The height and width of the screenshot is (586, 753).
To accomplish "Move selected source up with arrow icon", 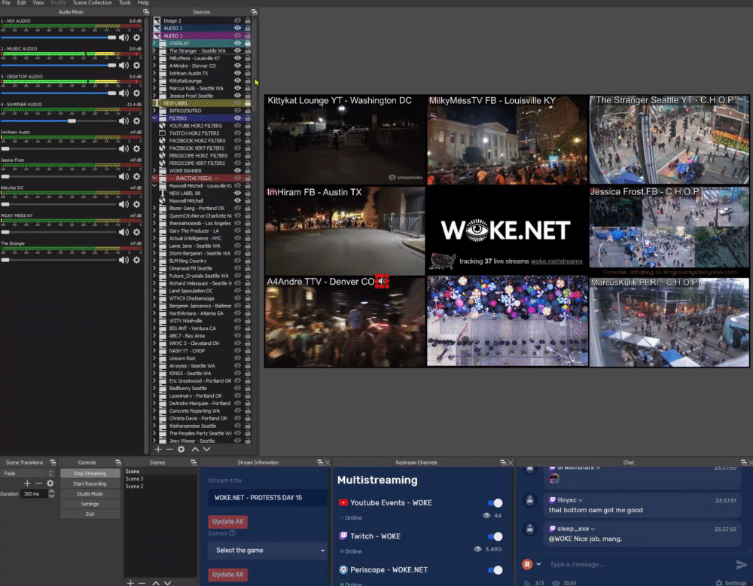I will 195,450.
